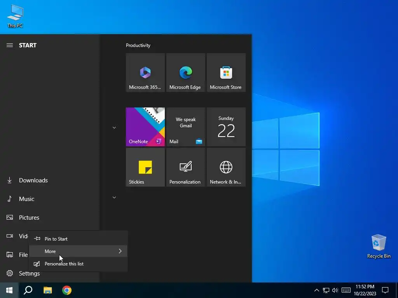
Task: Open the Network & Internet tile
Action: coord(226,167)
